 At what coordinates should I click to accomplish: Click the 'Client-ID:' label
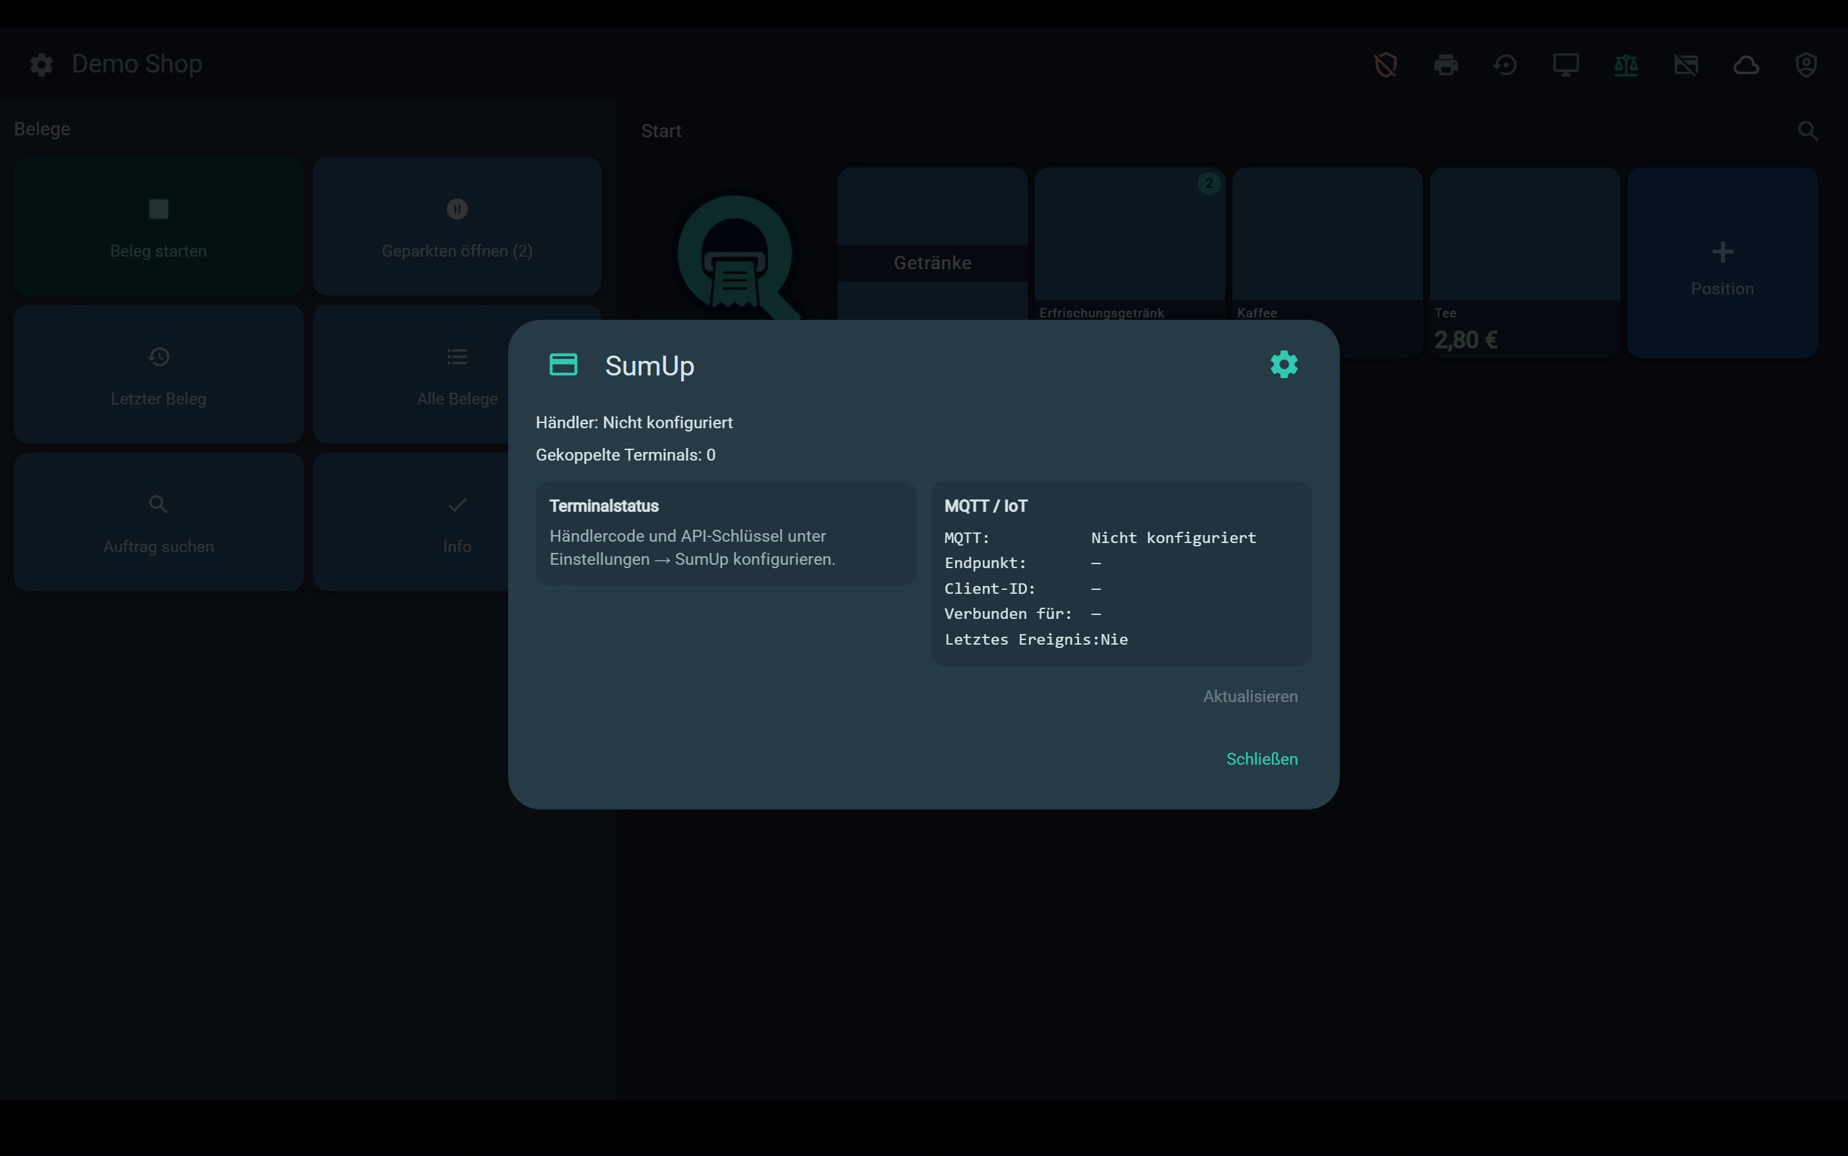pyautogui.click(x=989, y=589)
